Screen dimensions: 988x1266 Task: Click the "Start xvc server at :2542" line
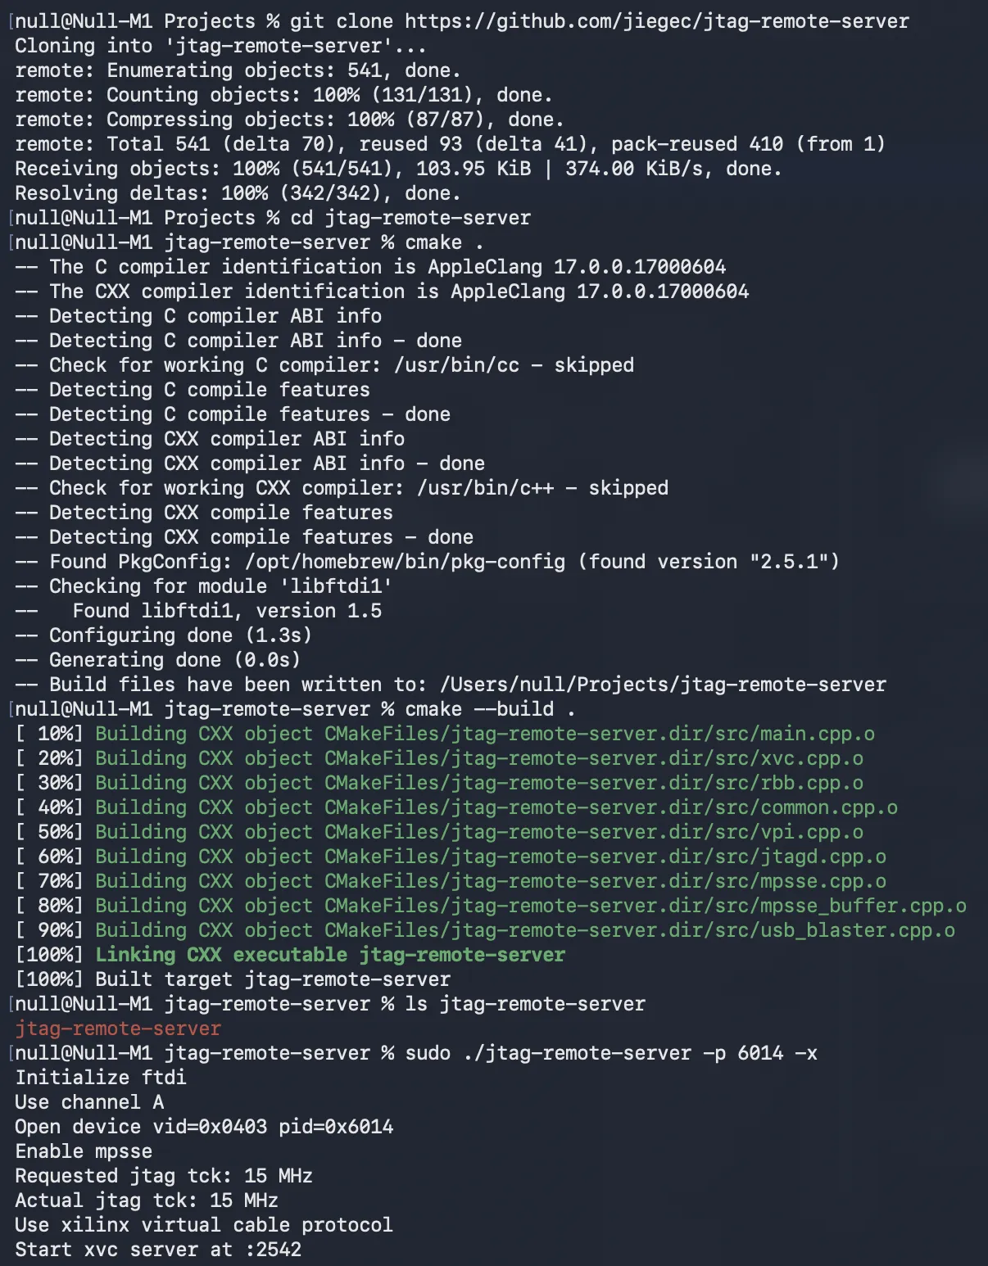point(158,1250)
